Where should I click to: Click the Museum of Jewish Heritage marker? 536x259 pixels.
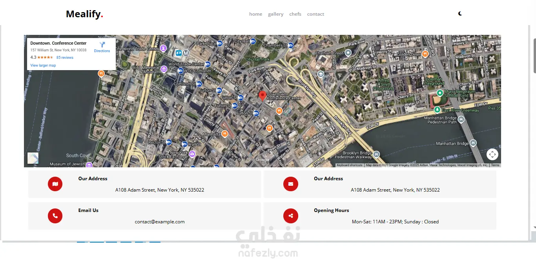(x=89, y=165)
